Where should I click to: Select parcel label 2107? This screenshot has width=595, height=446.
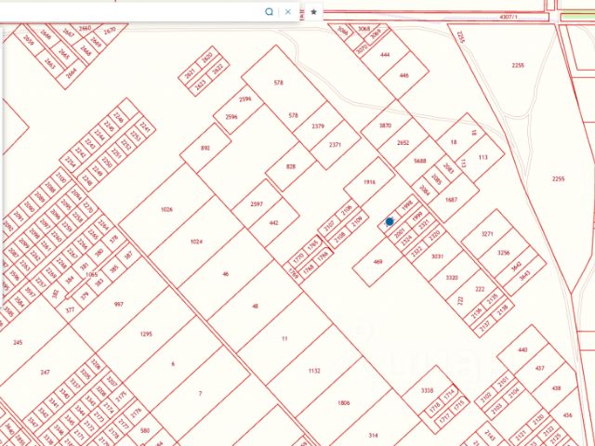(329, 227)
